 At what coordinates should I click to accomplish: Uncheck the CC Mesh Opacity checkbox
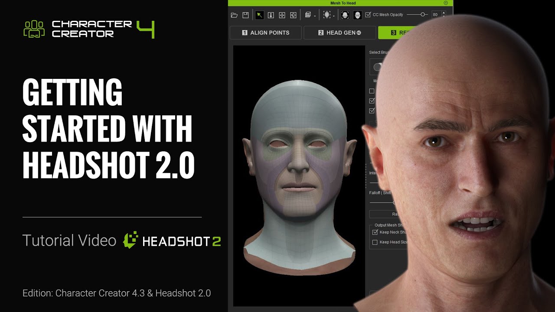click(368, 15)
